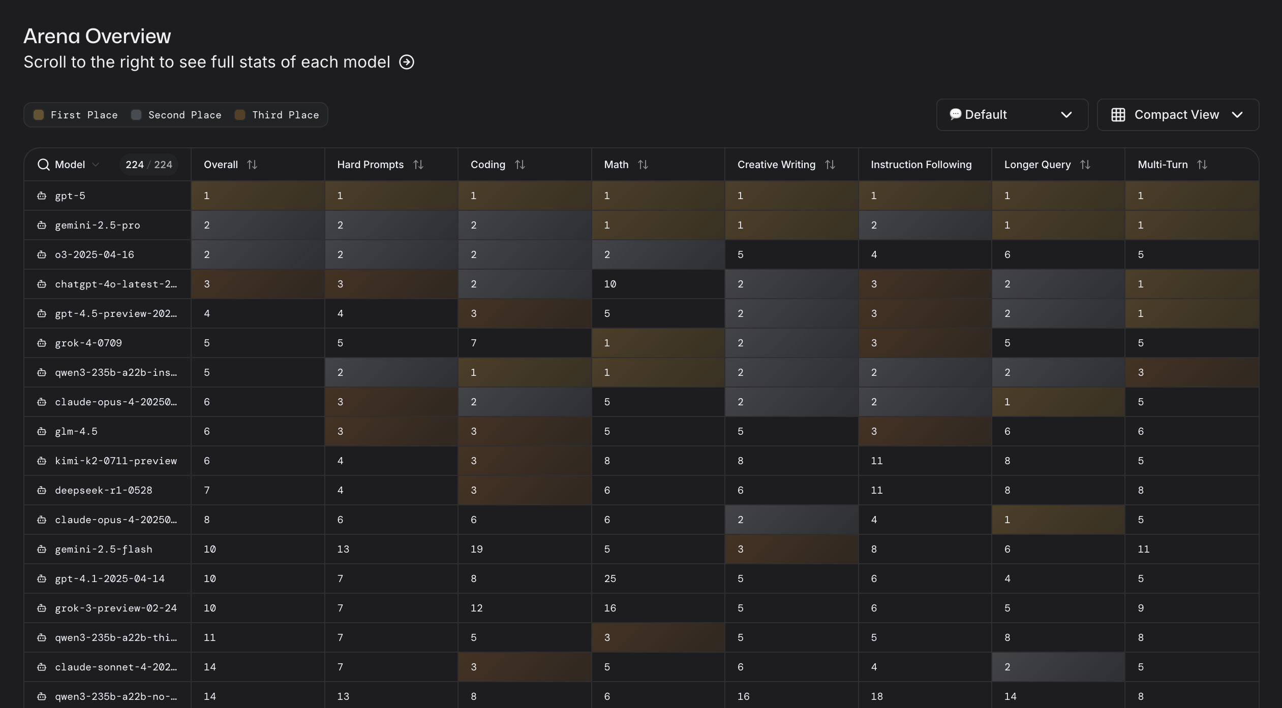Sort by Longer Query column arrows
Viewport: 1282px width, 708px height.
1085,165
